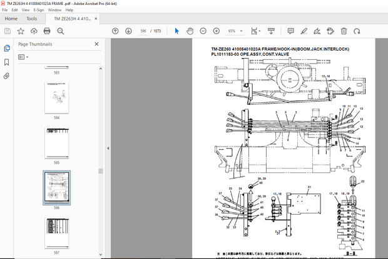
Task: Delete with the trash can icon
Action: click(344, 31)
